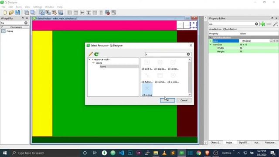This screenshot has height=157, width=279.
Task: Open the Form menu
Action: (x=19, y=7)
